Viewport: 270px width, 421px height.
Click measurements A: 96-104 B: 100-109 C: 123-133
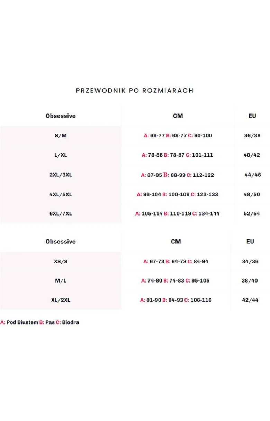tap(178, 195)
